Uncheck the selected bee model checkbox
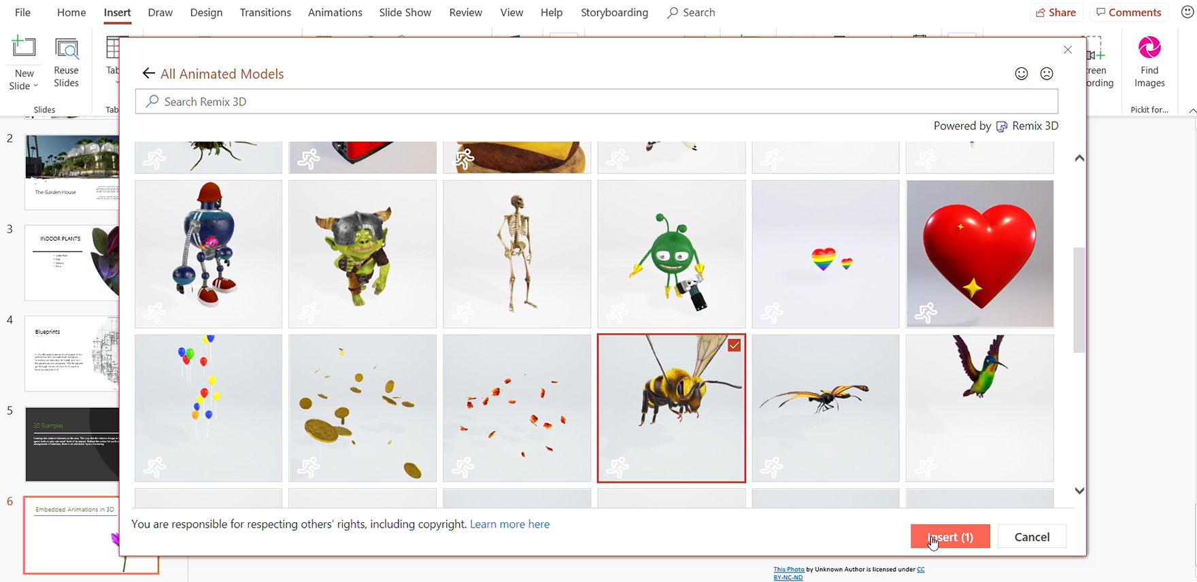This screenshot has height=582, width=1197. (x=735, y=345)
